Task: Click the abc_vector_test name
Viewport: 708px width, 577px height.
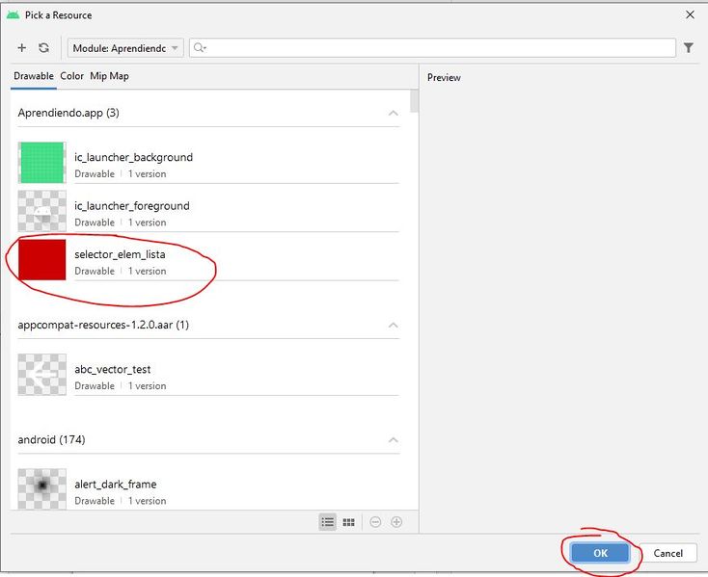Action: [113, 370]
